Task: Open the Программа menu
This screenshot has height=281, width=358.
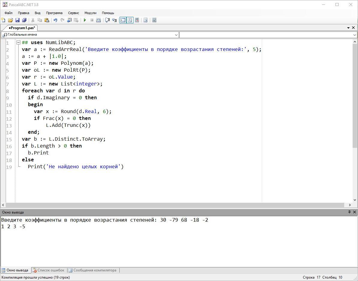Action: pos(54,13)
